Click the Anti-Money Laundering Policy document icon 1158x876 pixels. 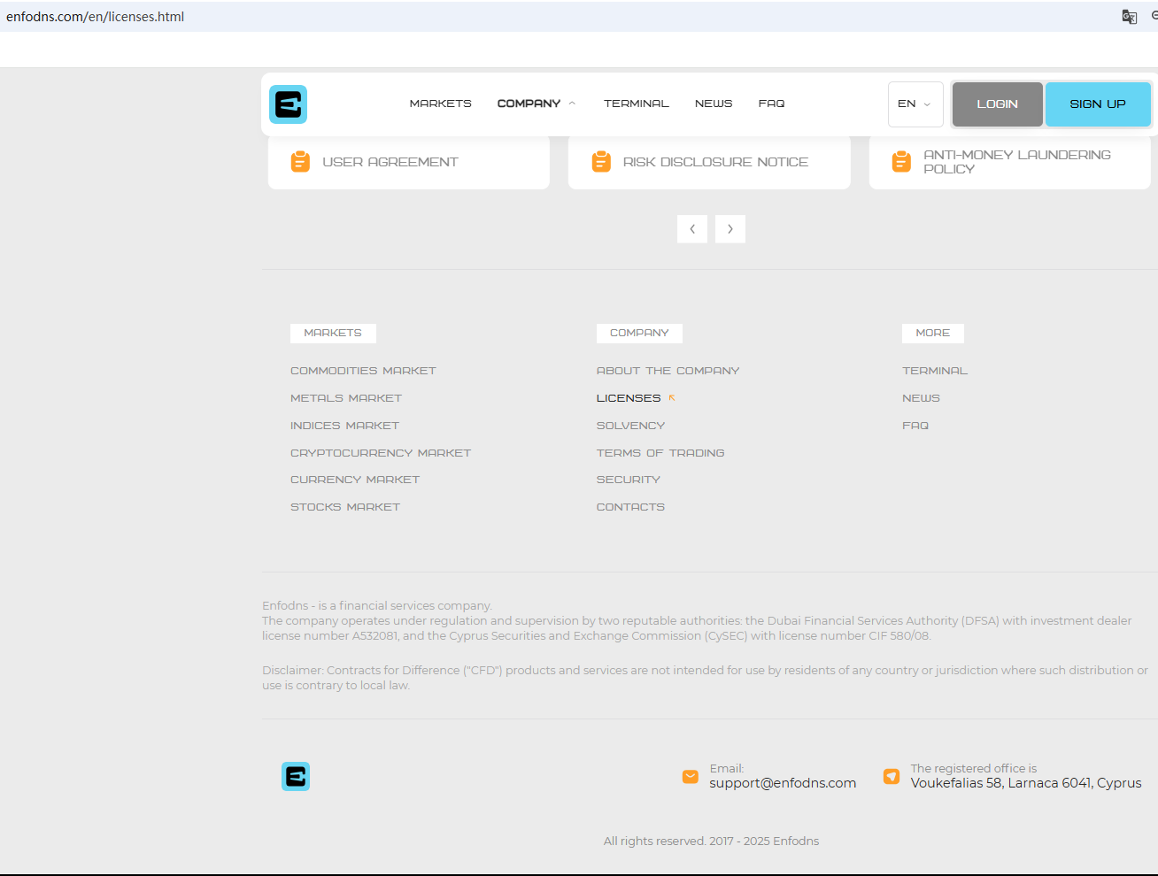(901, 162)
